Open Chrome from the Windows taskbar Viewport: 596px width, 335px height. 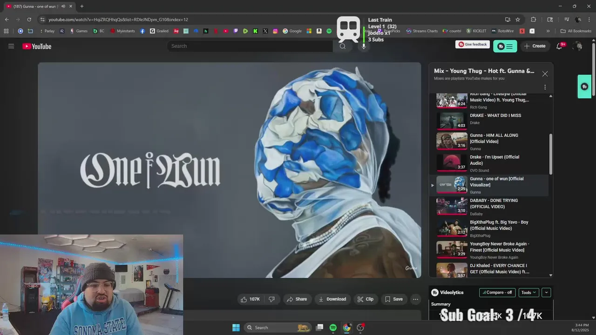[346, 328]
